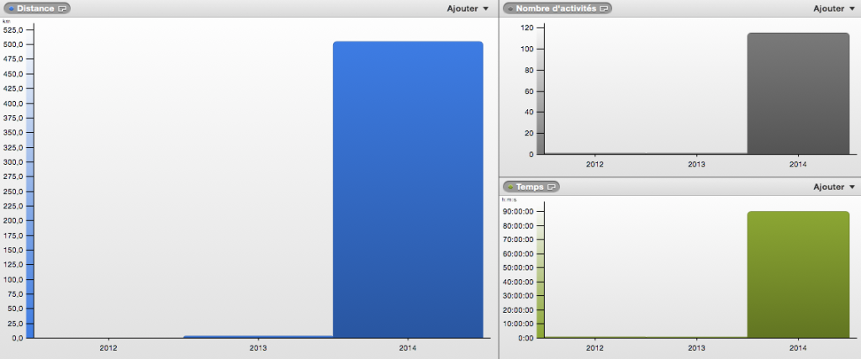The image size is (861, 359).
Task: Click the speech-bubble icon in the Distance pill
Action: tap(61, 8)
